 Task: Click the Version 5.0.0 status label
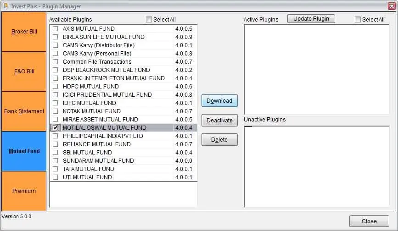pos(17,216)
